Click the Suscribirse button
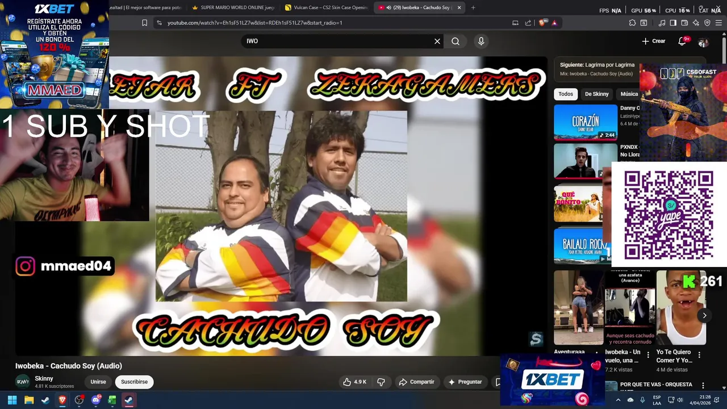The image size is (727, 409). (134, 382)
